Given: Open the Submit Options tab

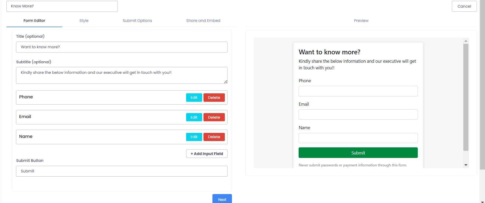Looking at the screenshot, I should (137, 21).
